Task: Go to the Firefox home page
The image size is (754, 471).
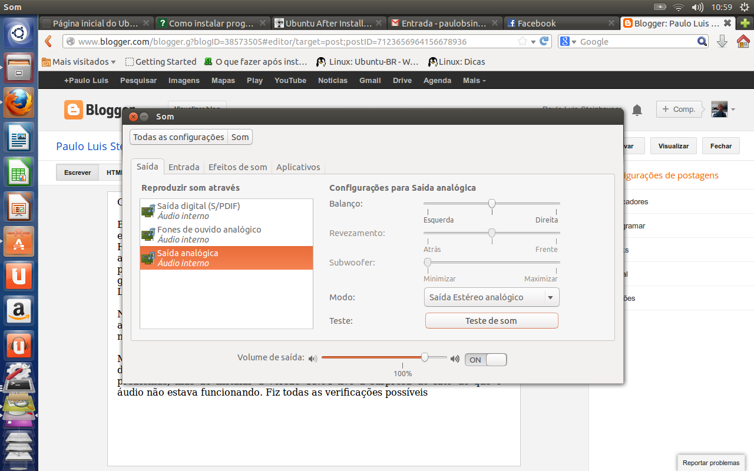Action: [x=743, y=41]
